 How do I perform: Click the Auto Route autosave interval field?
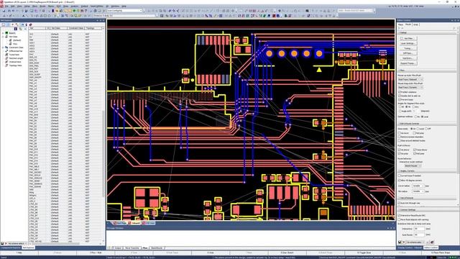(419, 235)
